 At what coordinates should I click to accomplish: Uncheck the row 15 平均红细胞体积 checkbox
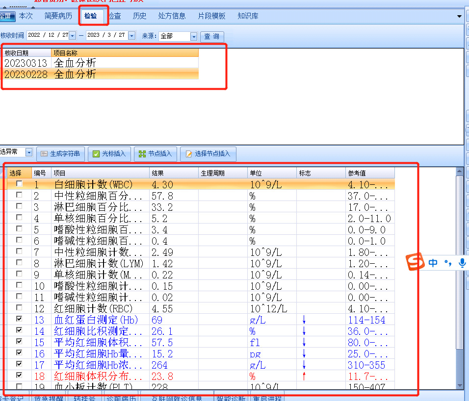click(19, 341)
